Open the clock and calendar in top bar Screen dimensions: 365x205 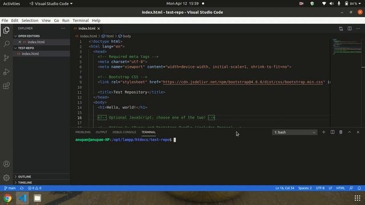(x=185, y=4)
